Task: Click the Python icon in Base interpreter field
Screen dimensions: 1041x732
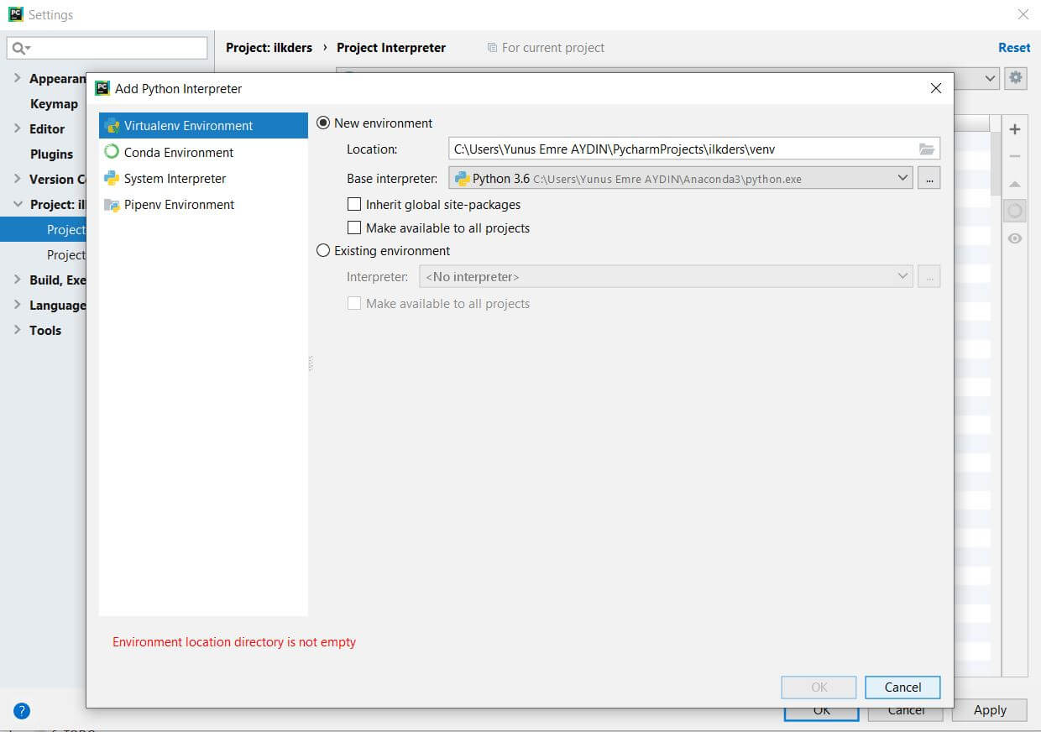Action: [462, 178]
